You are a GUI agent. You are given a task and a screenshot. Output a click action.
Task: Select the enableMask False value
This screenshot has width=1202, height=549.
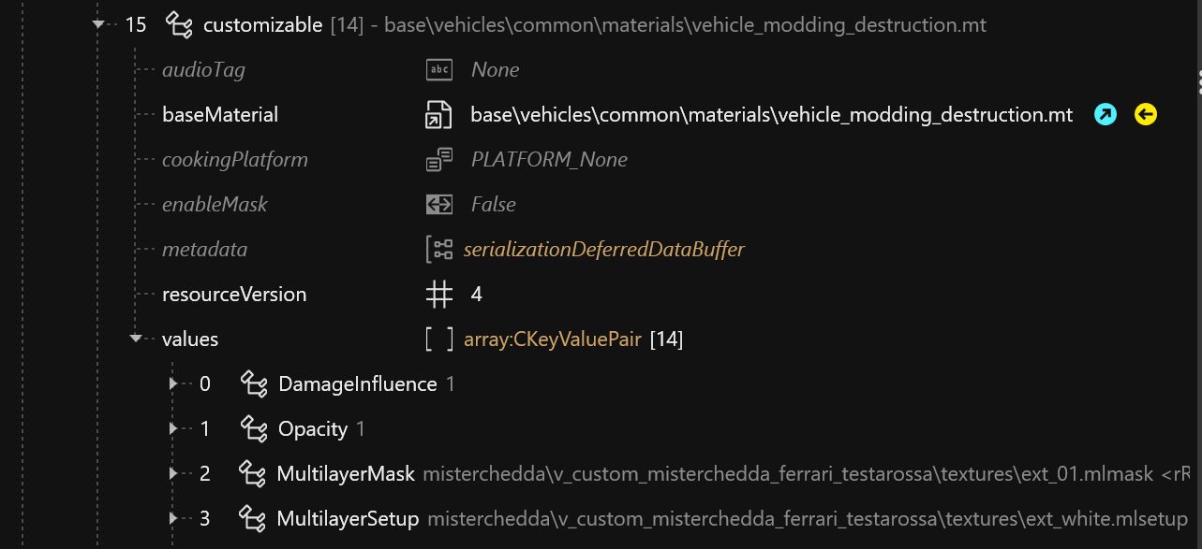tap(494, 205)
